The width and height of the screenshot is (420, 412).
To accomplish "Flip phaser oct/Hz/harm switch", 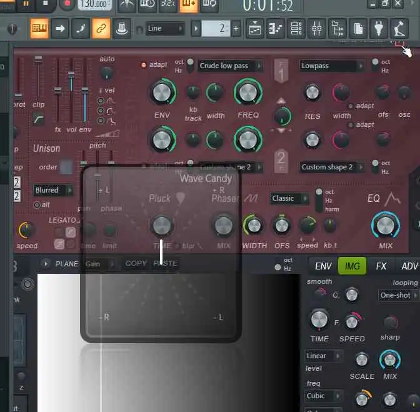I will coord(319,201).
